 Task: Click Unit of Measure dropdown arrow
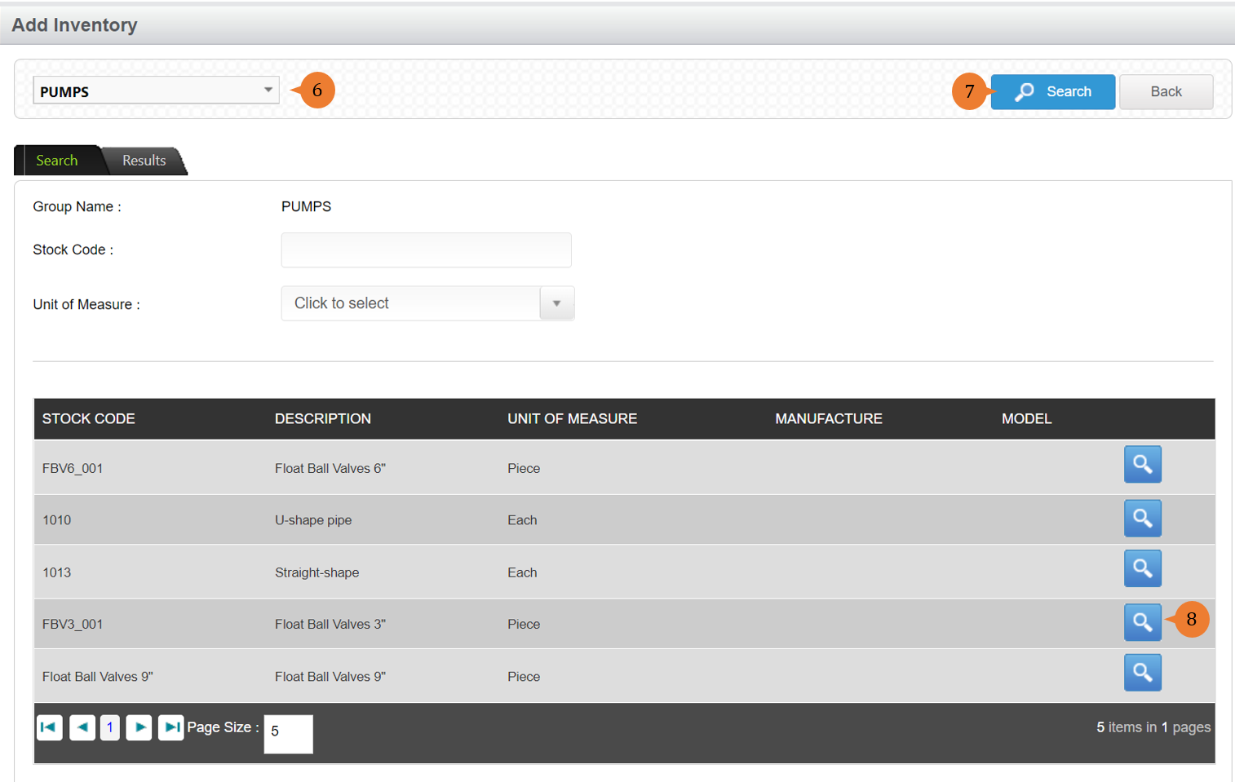[x=556, y=303]
